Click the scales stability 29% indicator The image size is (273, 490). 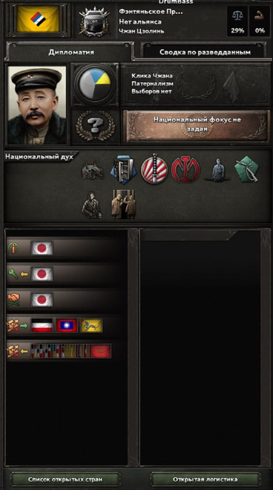click(x=237, y=21)
